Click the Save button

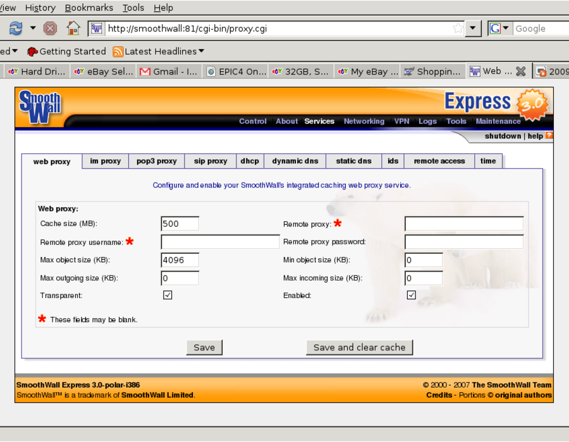pyautogui.click(x=204, y=347)
